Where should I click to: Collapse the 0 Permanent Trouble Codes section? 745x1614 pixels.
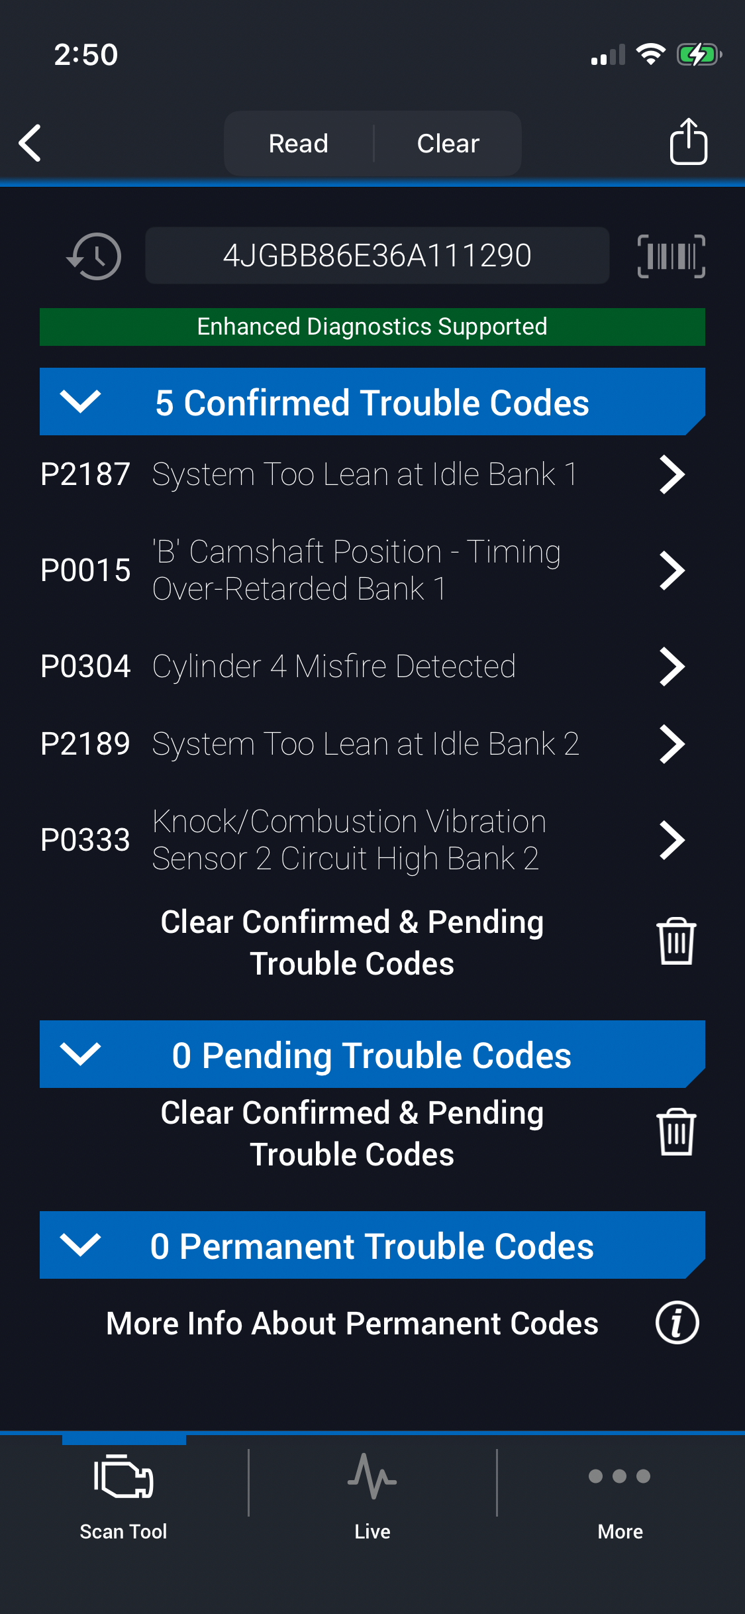click(81, 1245)
